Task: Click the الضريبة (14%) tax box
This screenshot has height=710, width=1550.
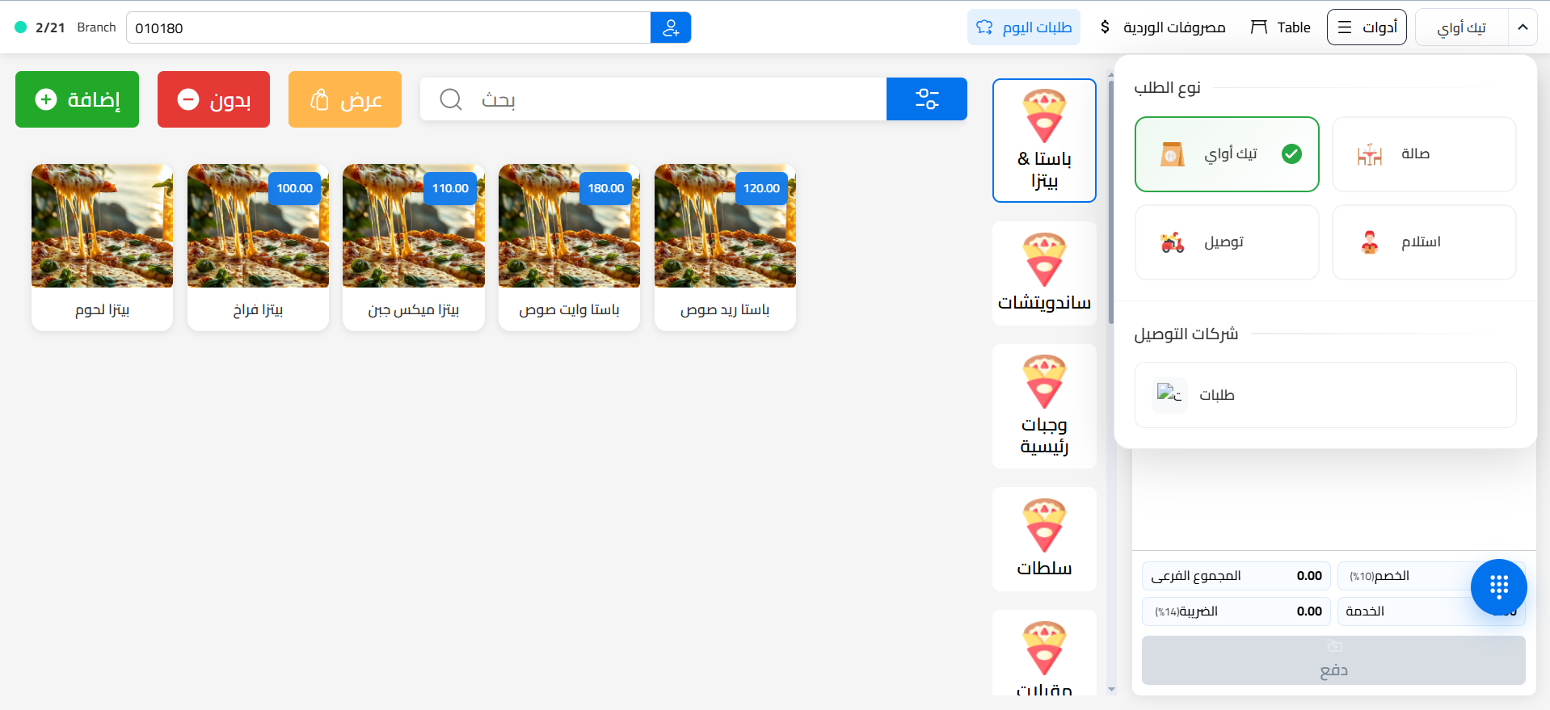Action: pyautogui.click(x=1236, y=611)
